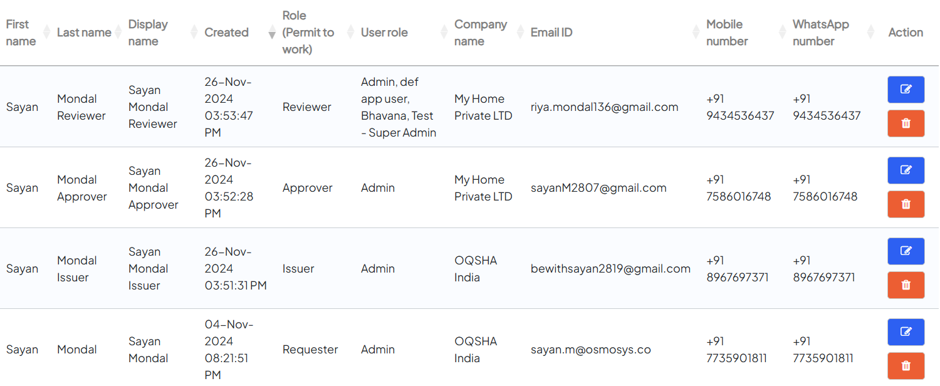Delete the riya.mondal136@gmail.com user row
The height and width of the screenshot is (386, 940).
[906, 123]
